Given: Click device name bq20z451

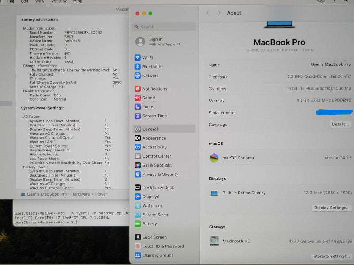Looking at the screenshot, I should pyautogui.click(x=73, y=41).
